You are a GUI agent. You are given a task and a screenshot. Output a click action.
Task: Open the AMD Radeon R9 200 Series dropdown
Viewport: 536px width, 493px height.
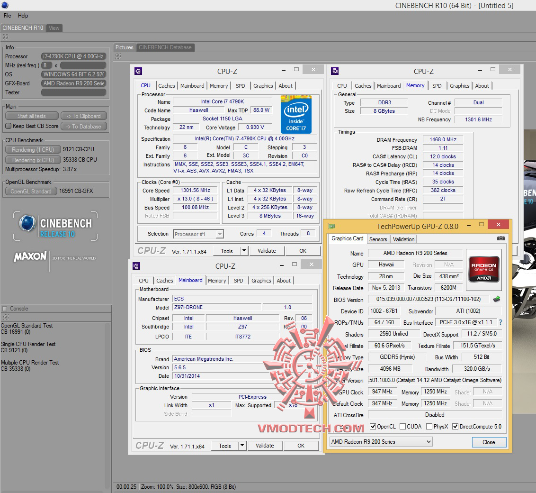pyautogui.click(x=381, y=442)
